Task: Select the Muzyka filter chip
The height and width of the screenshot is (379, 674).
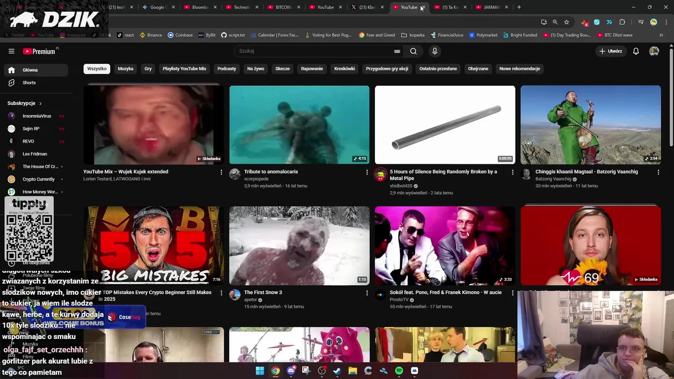Action: point(125,68)
